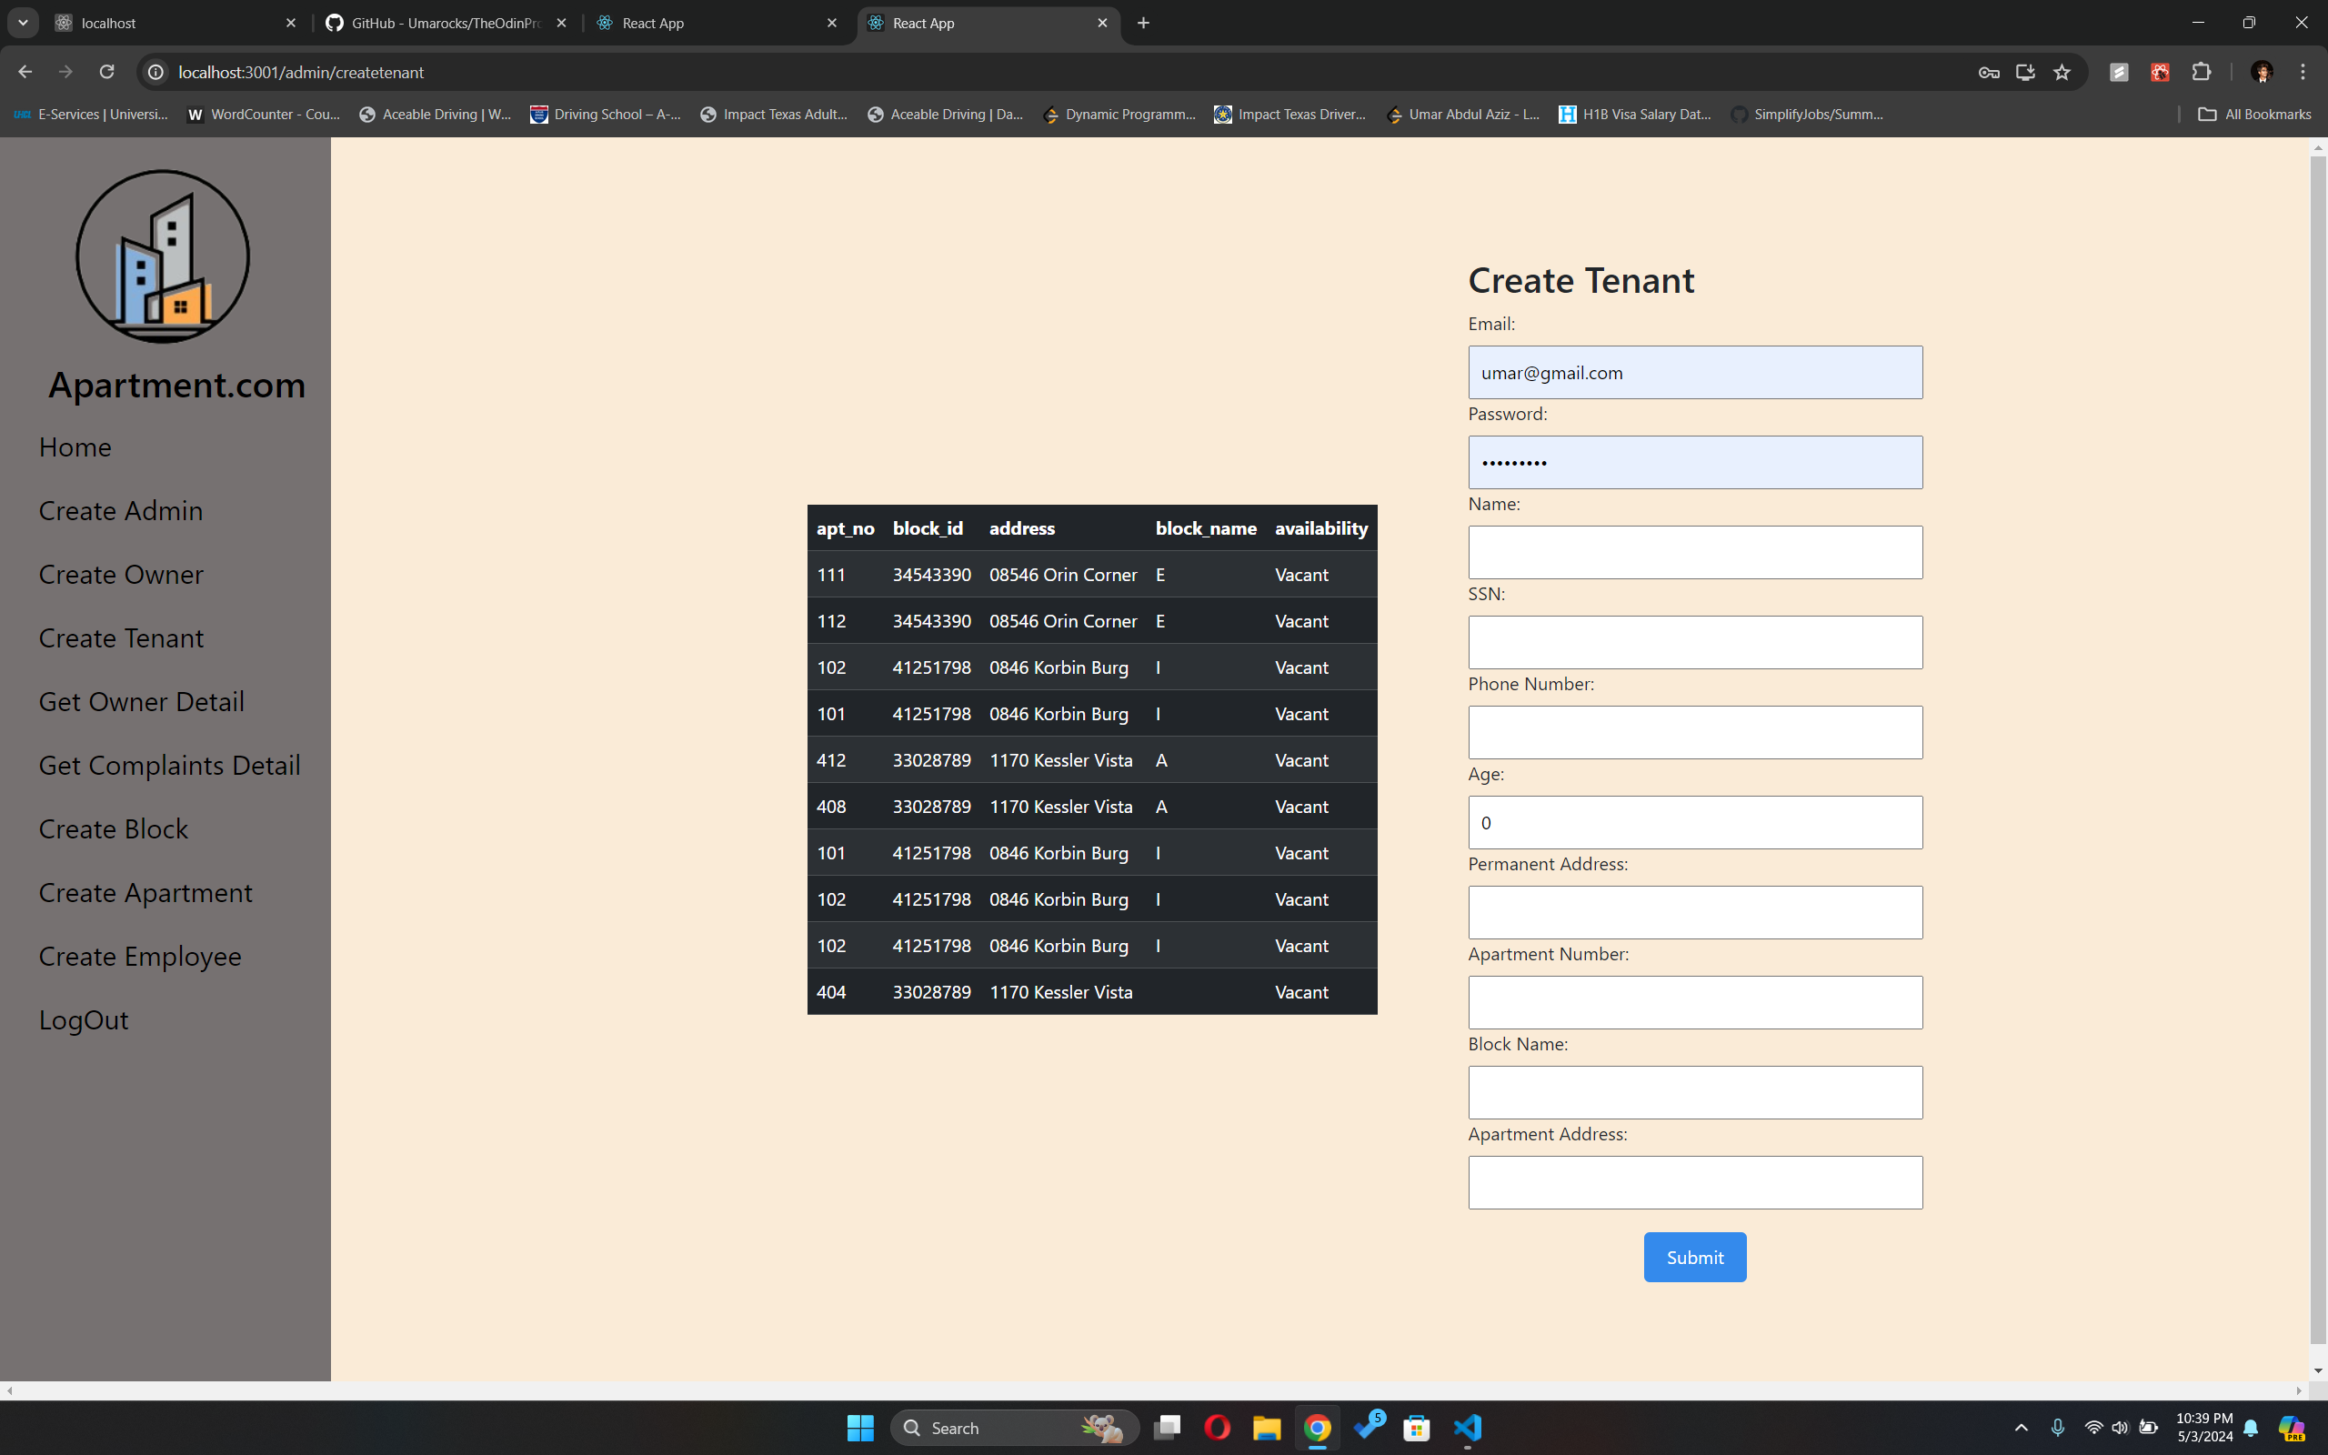Open Visual Studio Code from taskbar
Image resolution: width=2328 pixels, height=1455 pixels.
click(x=1467, y=1427)
